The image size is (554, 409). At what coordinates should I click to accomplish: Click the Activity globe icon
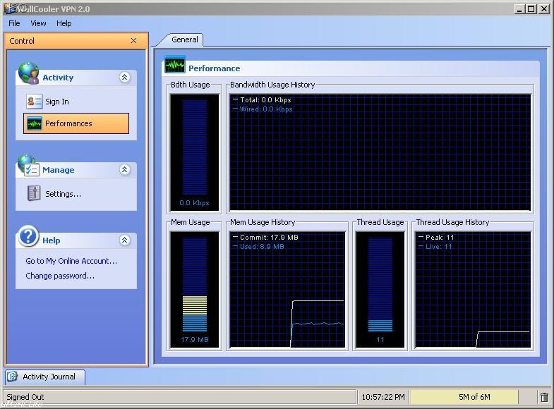[29, 73]
